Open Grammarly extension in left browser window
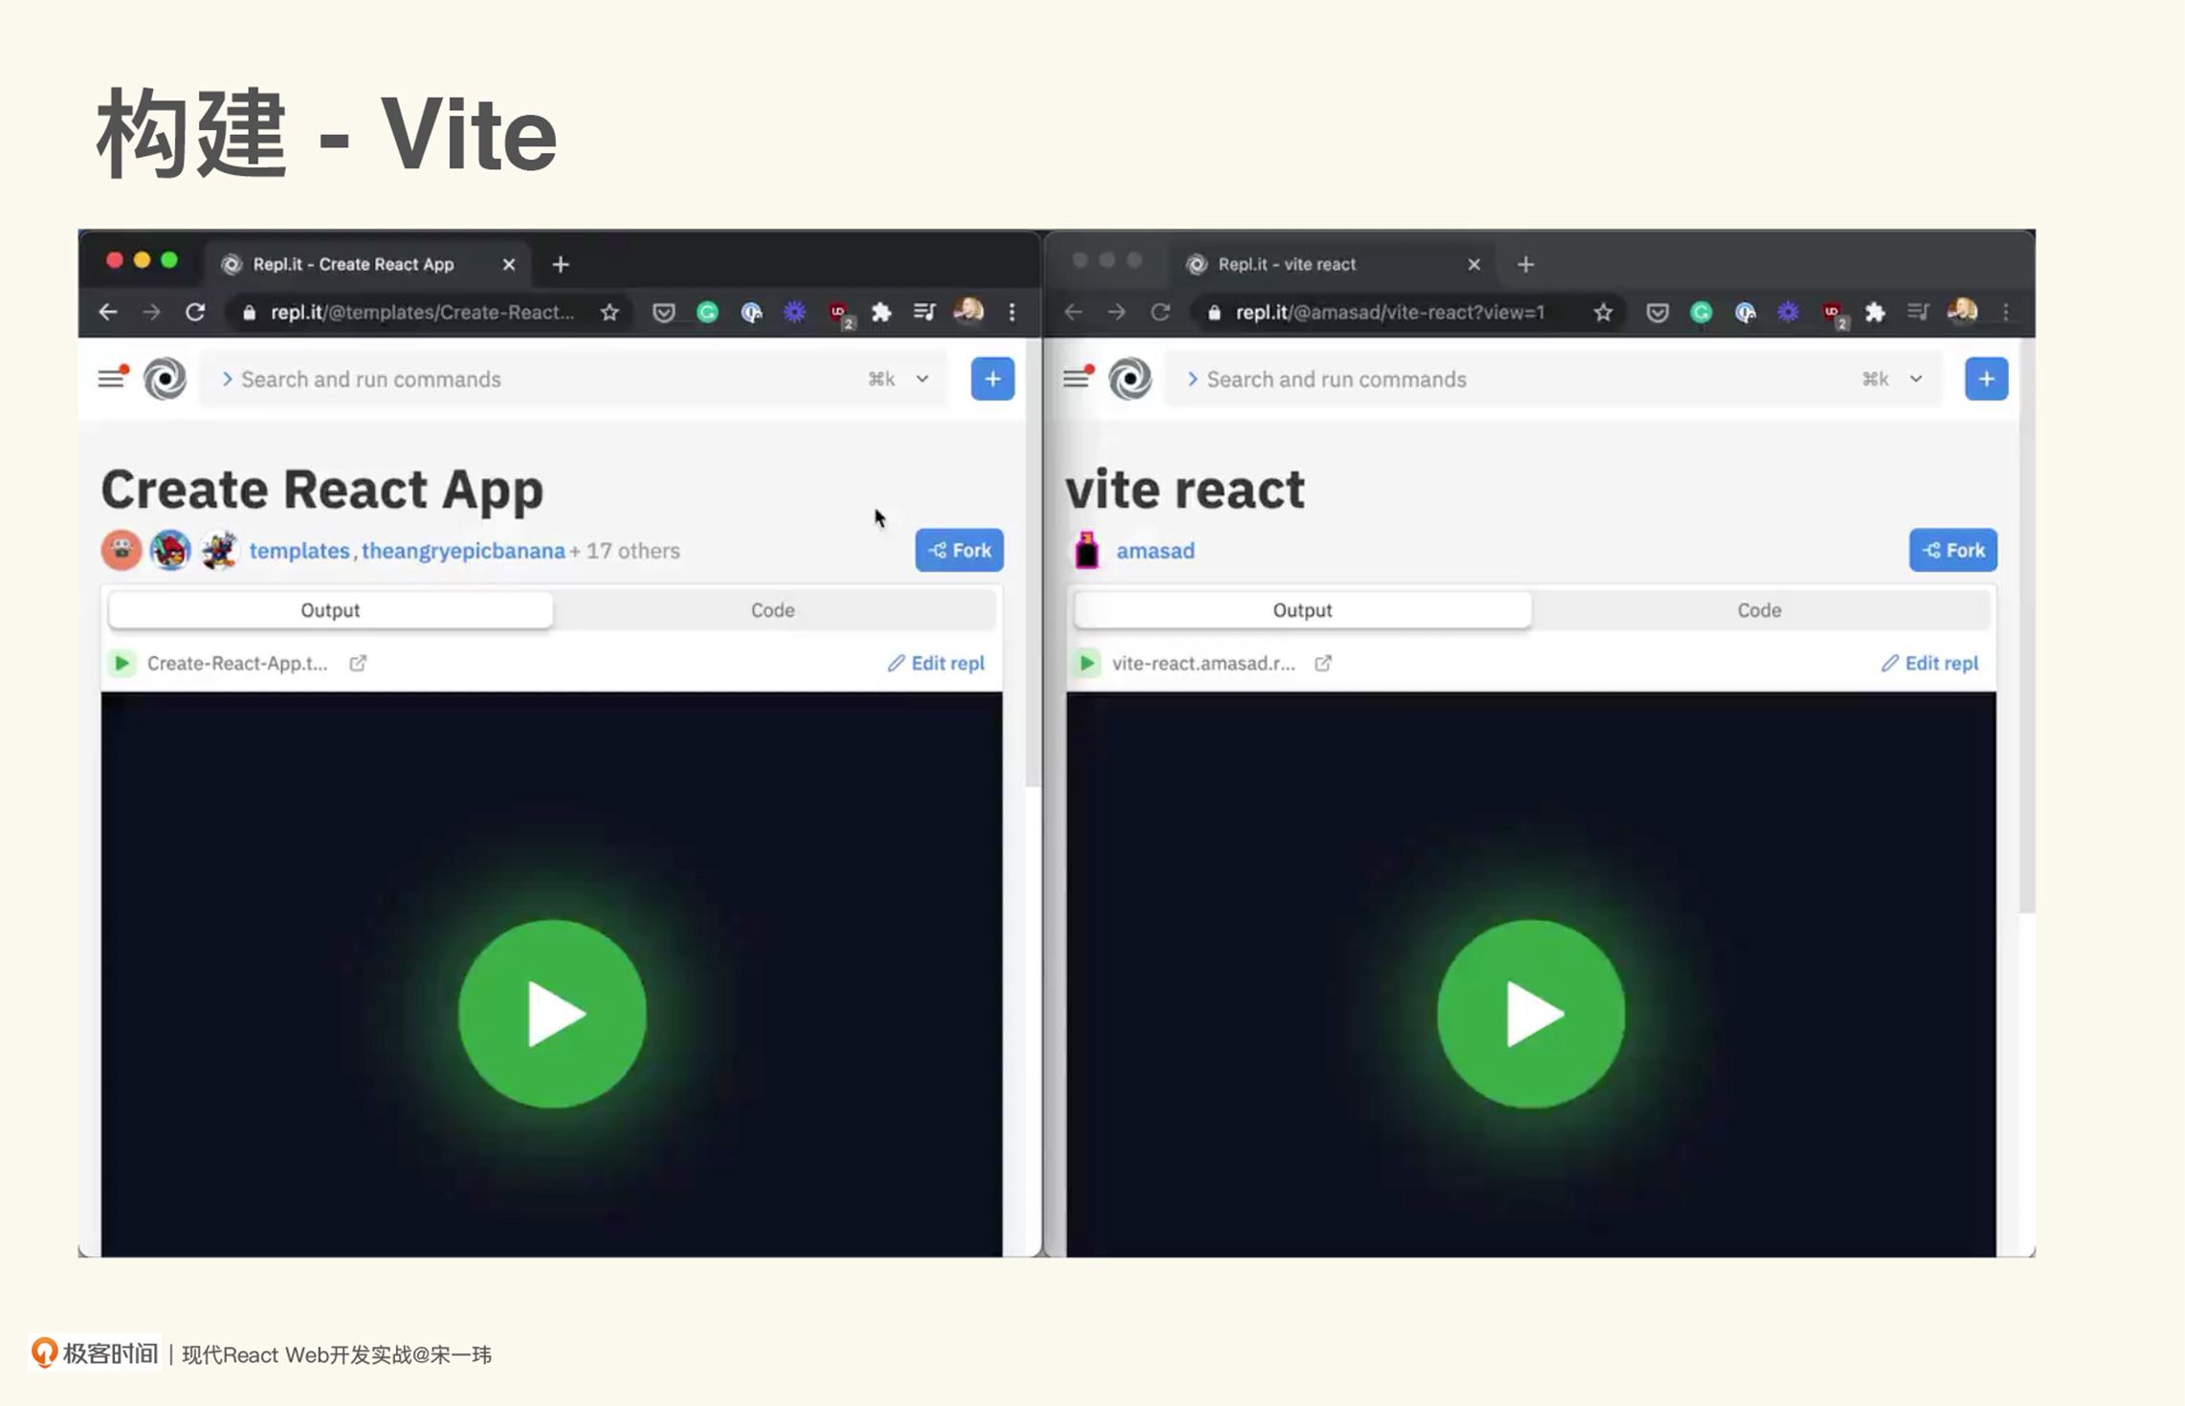 pyautogui.click(x=708, y=312)
